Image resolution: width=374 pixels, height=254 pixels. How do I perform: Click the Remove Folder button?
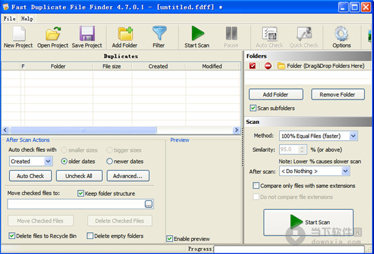pyautogui.click(x=338, y=95)
